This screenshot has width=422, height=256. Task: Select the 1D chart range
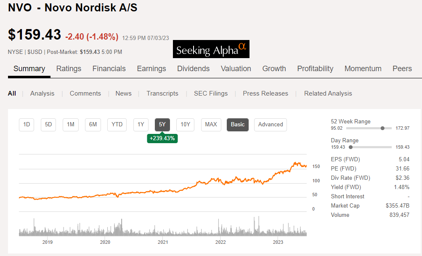27,125
